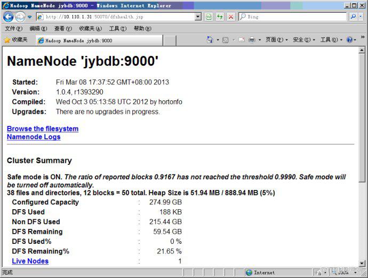368x278 pixels.
Task: Open the Print dropdown arrow
Action: [260, 40]
